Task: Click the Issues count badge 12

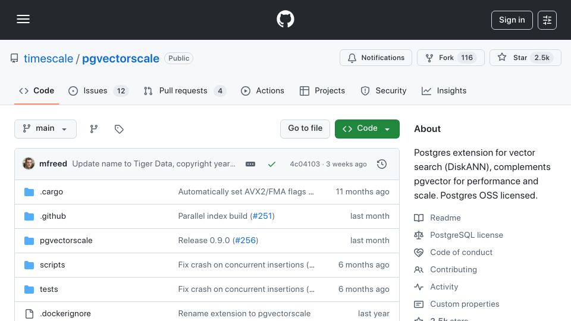Action: pos(121,91)
